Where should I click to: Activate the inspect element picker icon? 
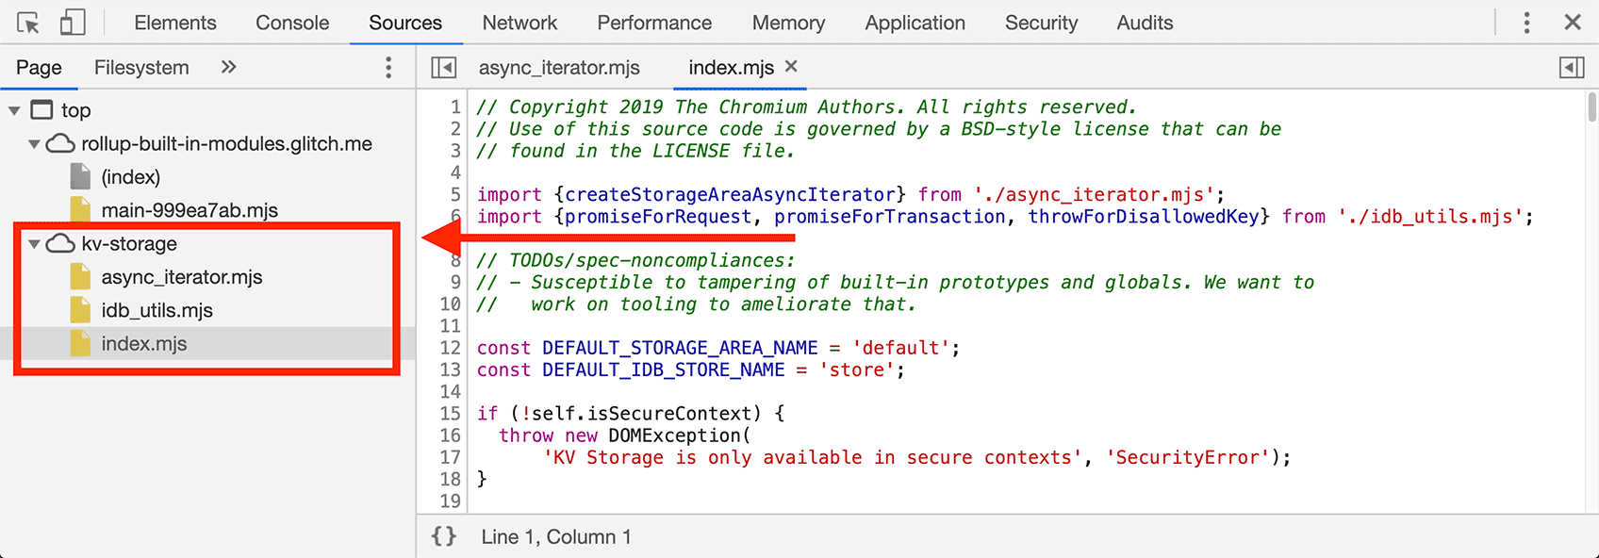[x=28, y=23]
